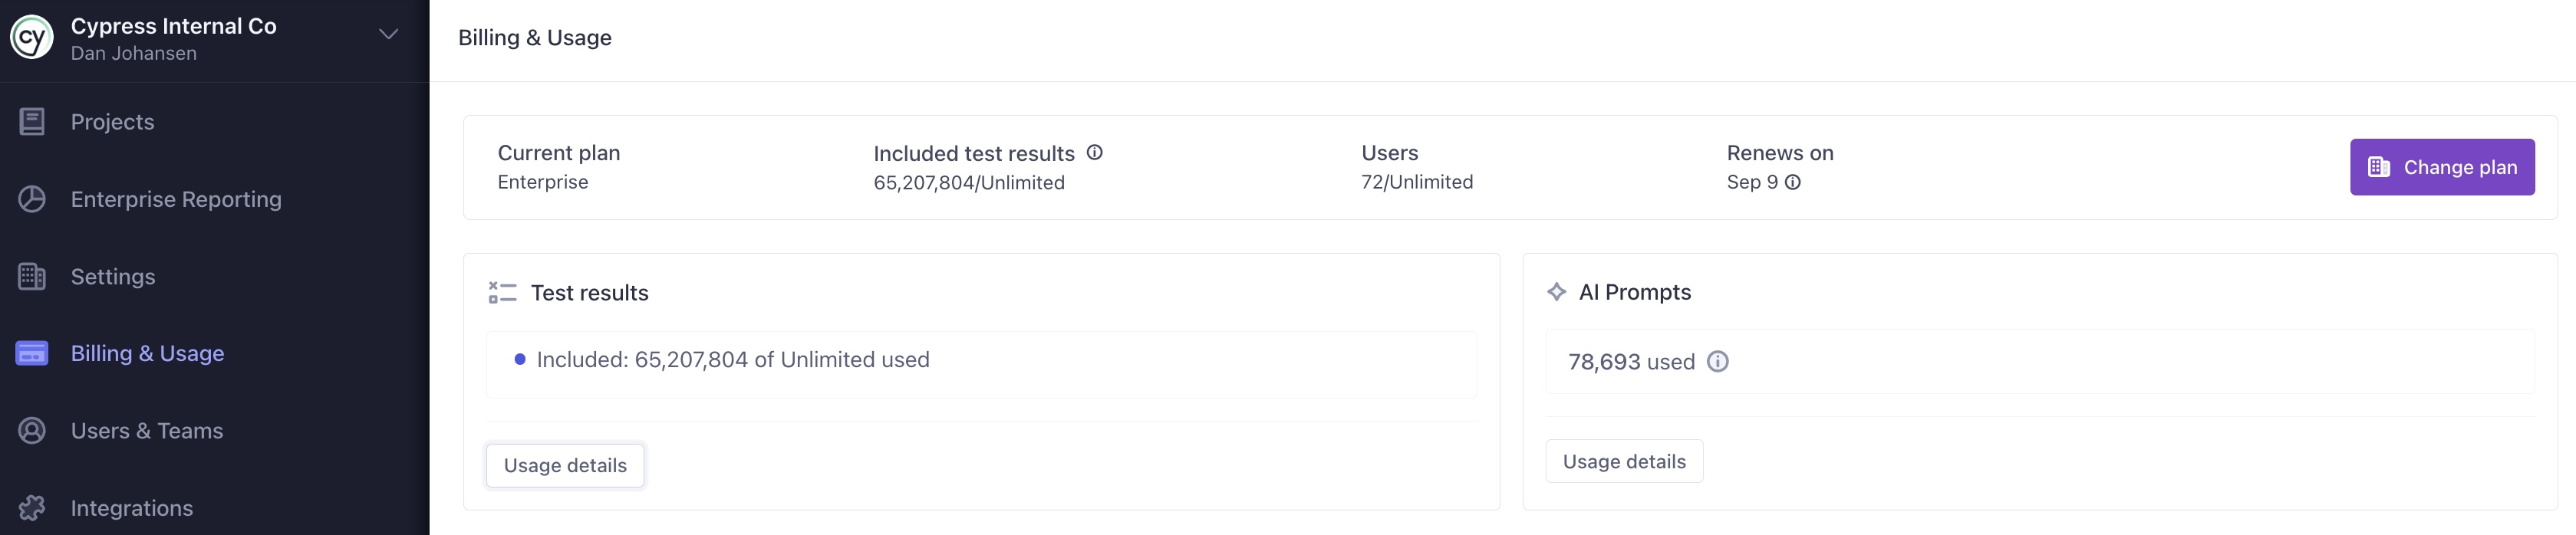Click the Test results checklist icon
Viewport: 2576px width, 535px height.
(501, 292)
